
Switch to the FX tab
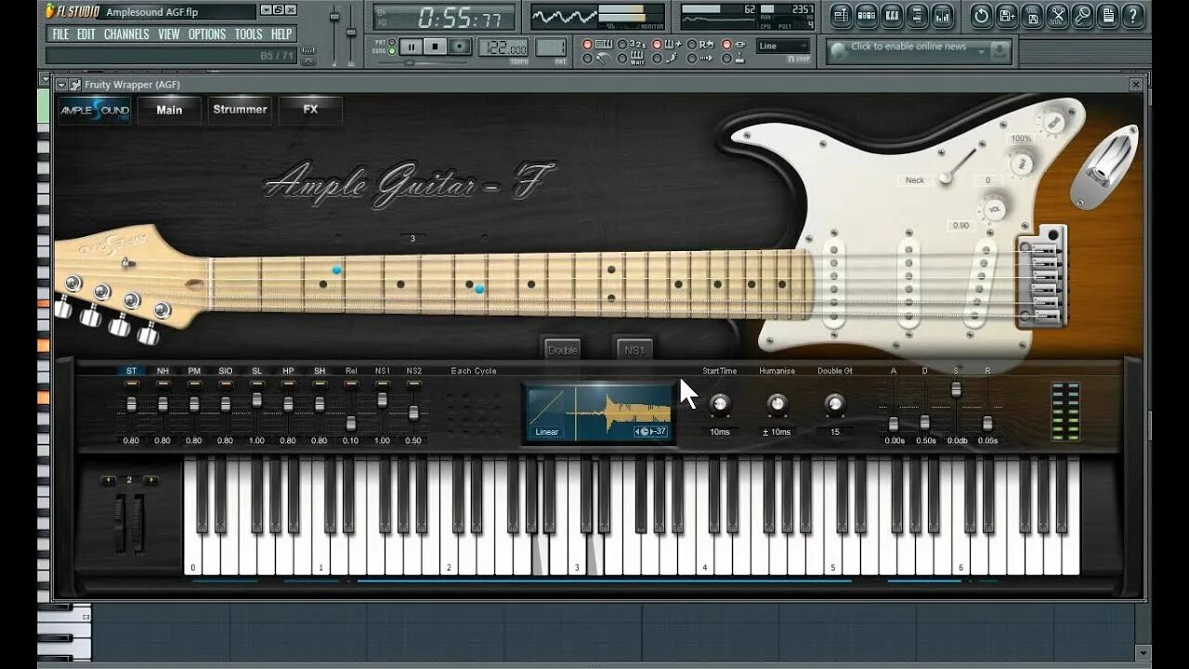pyautogui.click(x=310, y=110)
